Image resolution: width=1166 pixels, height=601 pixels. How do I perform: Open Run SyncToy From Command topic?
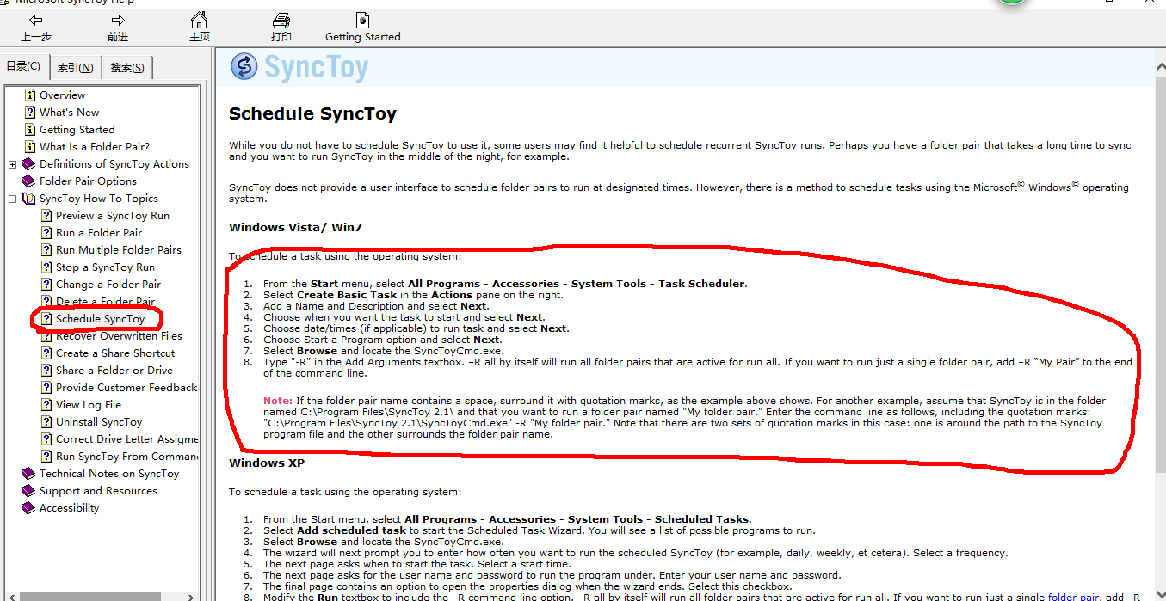pos(126,457)
